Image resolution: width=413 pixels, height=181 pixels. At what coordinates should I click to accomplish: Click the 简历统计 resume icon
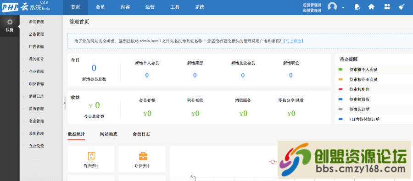click(x=91, y=156)
